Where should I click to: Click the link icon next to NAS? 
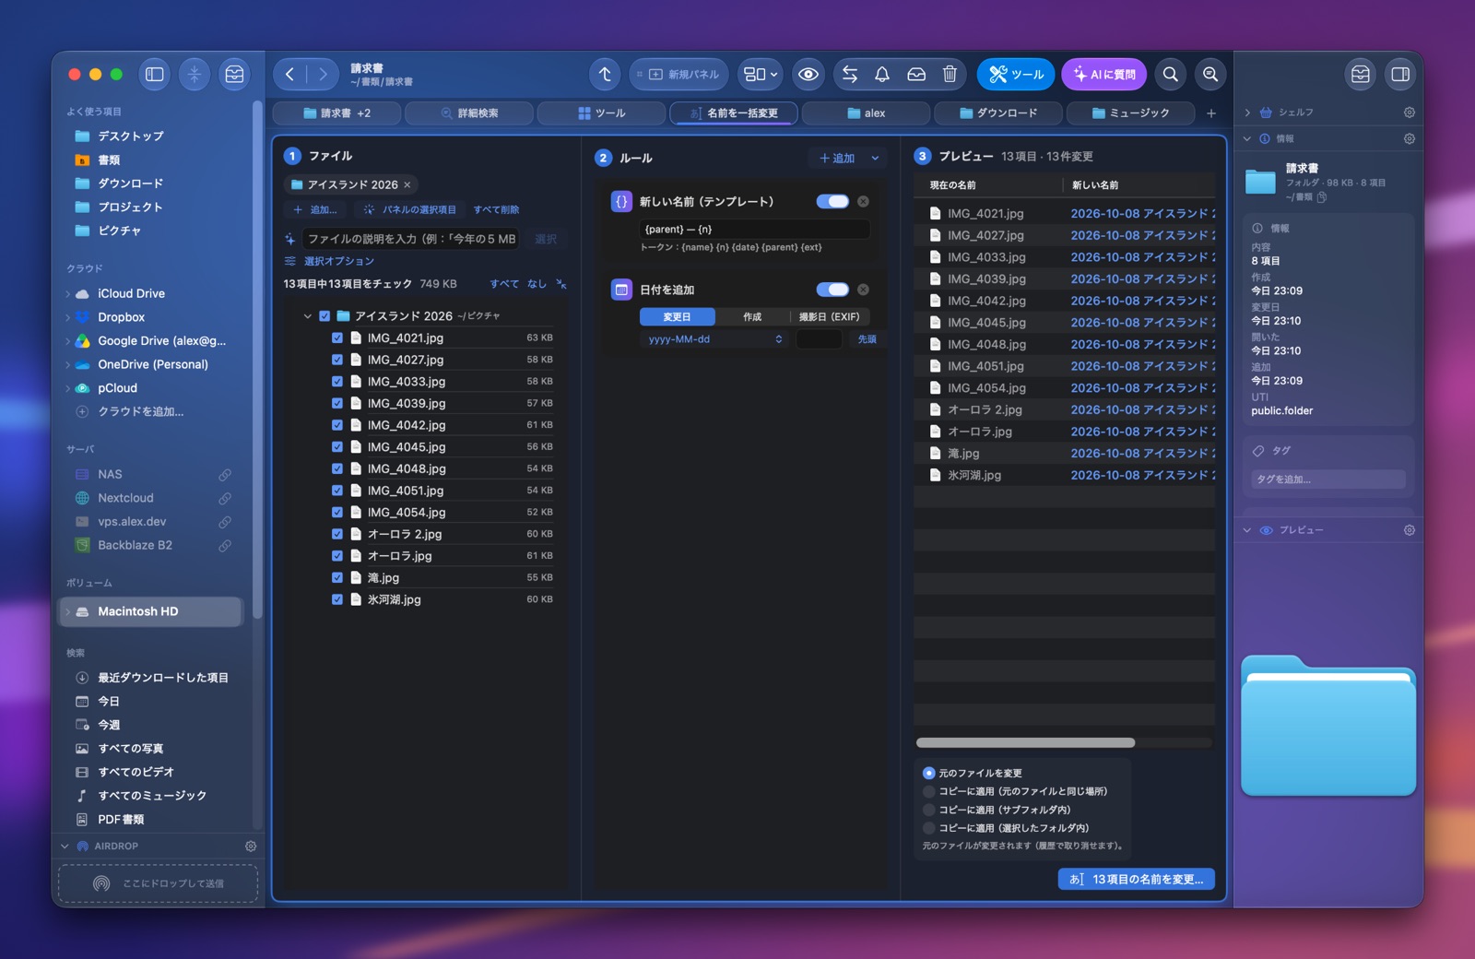click(x=225, y=475)
